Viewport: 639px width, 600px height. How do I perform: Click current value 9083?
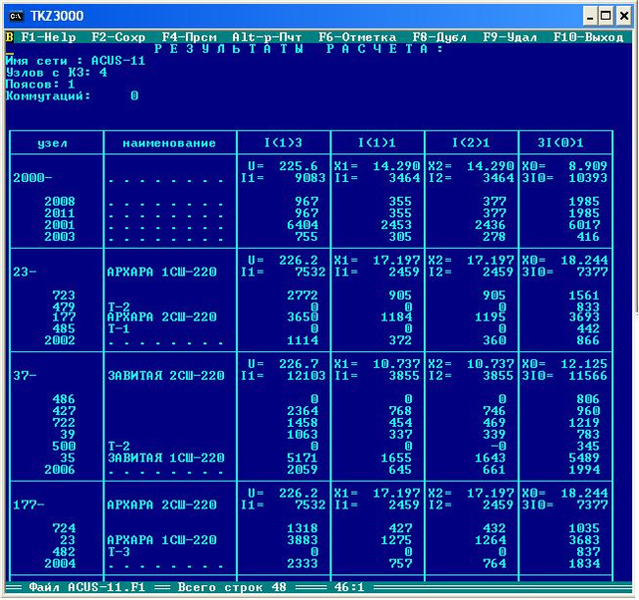pyautogui.click(x=311, y=178)
